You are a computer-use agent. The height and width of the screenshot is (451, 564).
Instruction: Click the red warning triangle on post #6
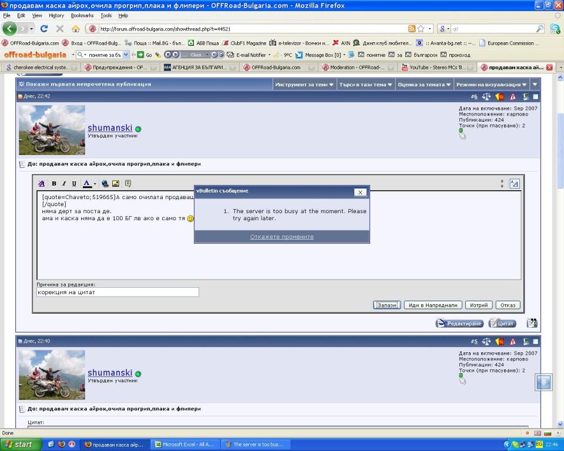click(512, 96)
